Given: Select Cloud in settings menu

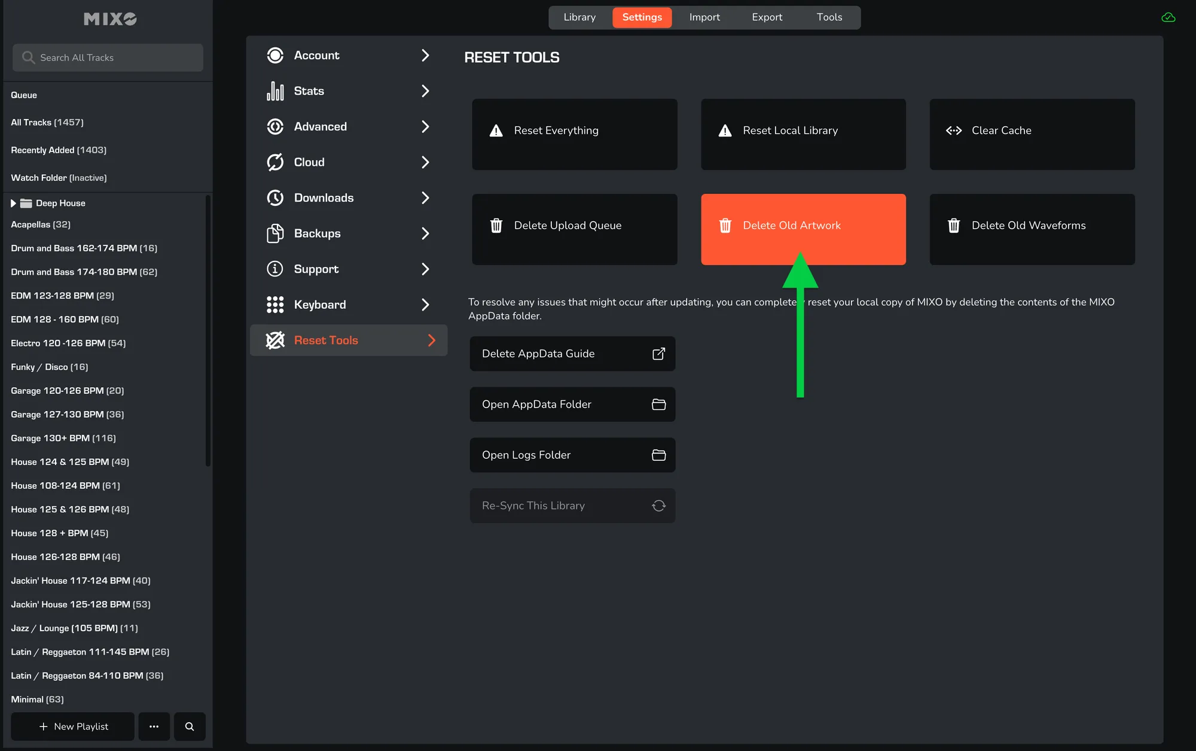Looking at the screenshot, I should pyautogui.click(x=309, y=162).
